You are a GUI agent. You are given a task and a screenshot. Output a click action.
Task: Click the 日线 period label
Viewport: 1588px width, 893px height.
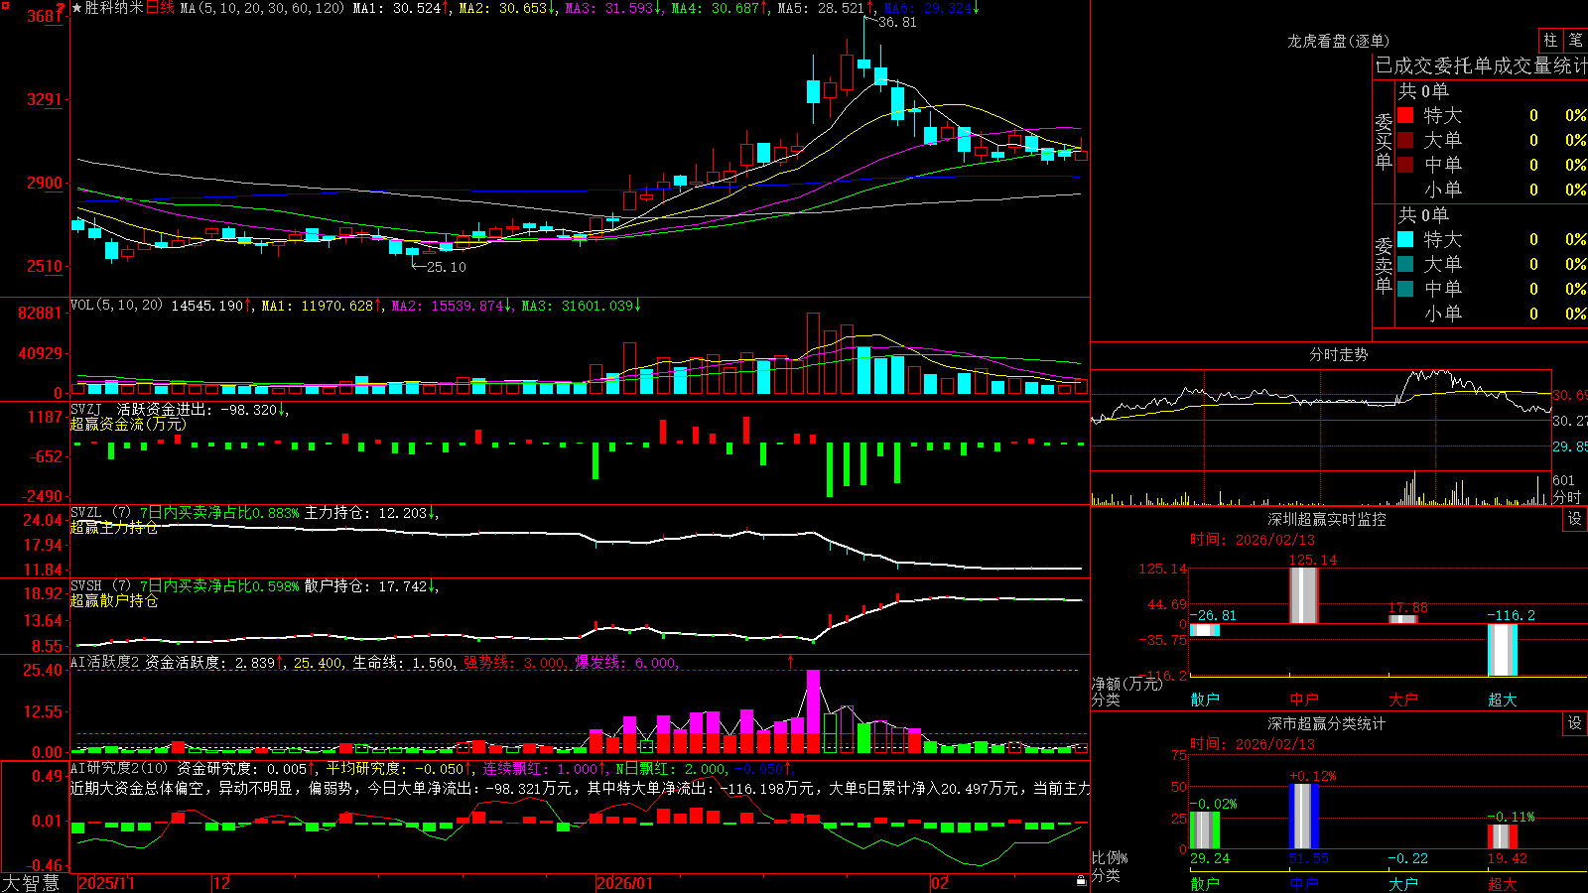point(160,8)
